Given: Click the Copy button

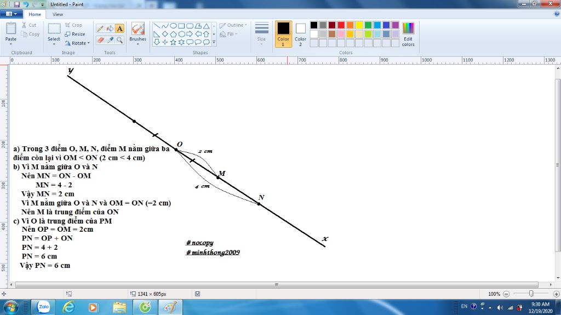Looking at the screenshot, I should tap(31, 34).
